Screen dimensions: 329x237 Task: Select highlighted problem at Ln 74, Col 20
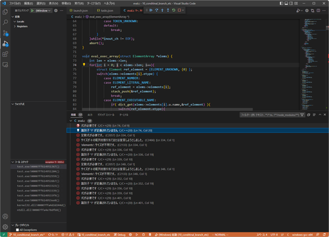click(197, 130)
